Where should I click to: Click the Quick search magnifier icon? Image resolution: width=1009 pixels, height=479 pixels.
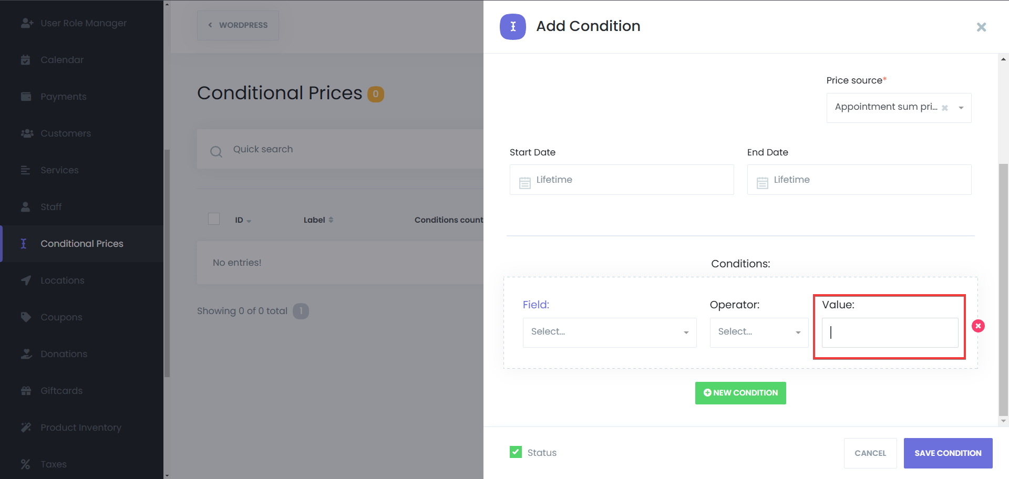point(216,152)
